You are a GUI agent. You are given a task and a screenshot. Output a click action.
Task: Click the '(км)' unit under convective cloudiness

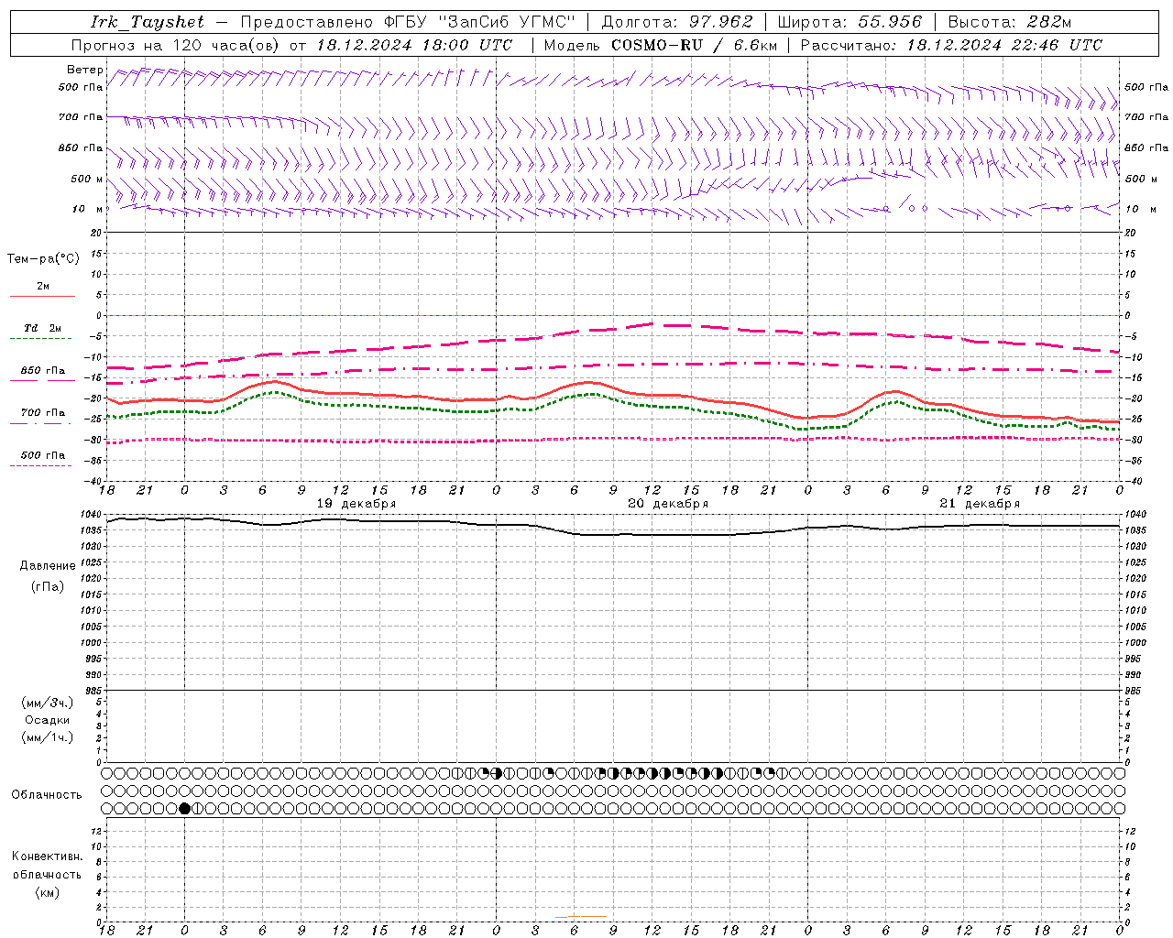pyautogui.click(x=48, y=892)
